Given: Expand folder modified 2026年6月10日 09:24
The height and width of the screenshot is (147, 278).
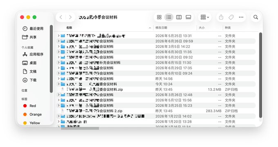Looking at the screenshot, I should [x=58, y=73].
